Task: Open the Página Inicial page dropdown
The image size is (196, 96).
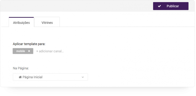Action: [50, 77]
